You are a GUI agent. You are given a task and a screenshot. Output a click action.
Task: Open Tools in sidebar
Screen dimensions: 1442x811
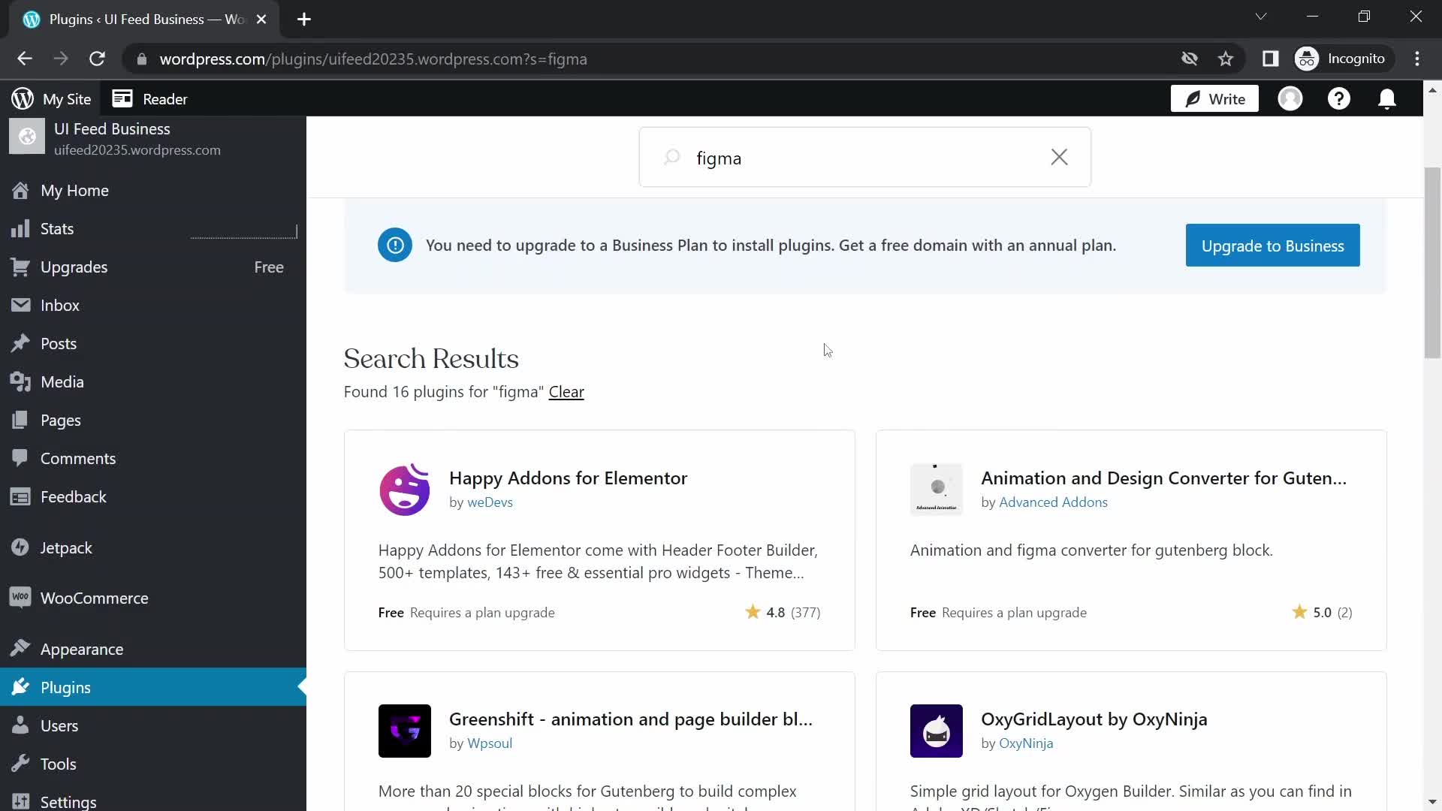click(153, 764)
